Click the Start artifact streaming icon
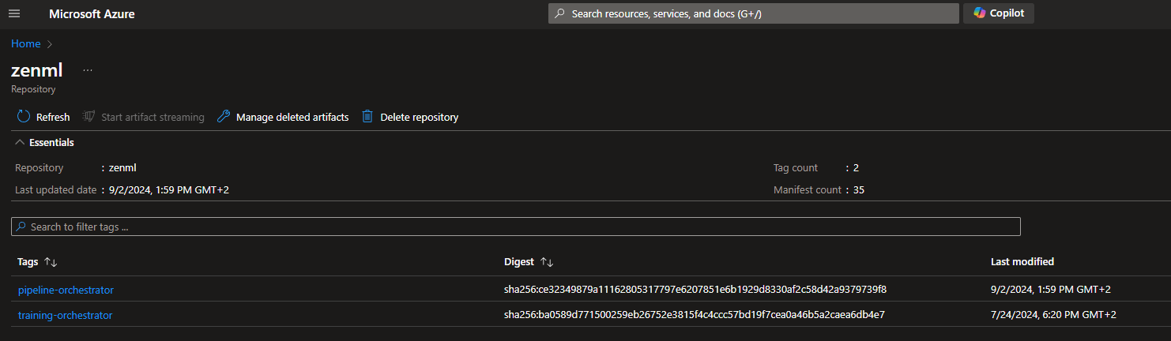This screenshot has width=1171, height=341. 88,117
